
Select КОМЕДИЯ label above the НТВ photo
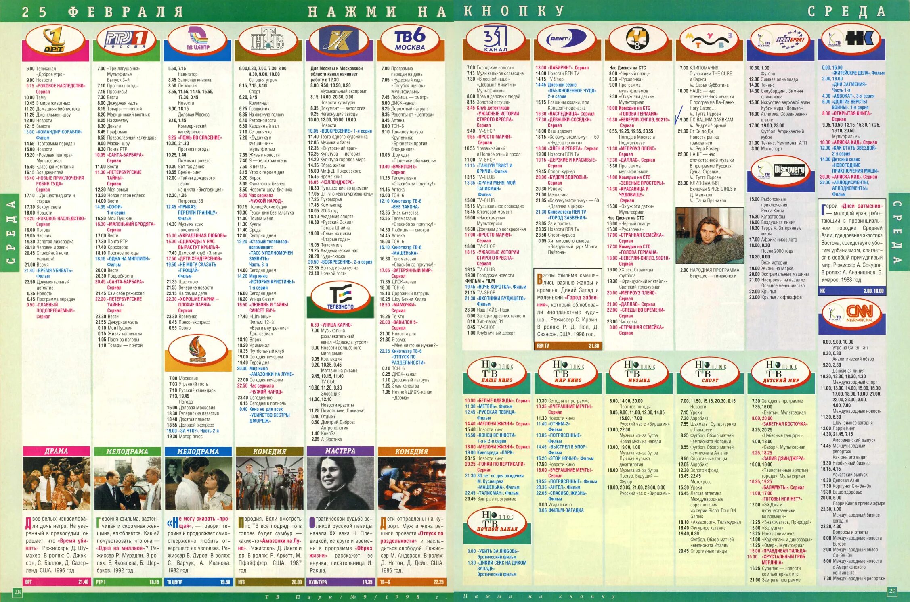point(269,451)
